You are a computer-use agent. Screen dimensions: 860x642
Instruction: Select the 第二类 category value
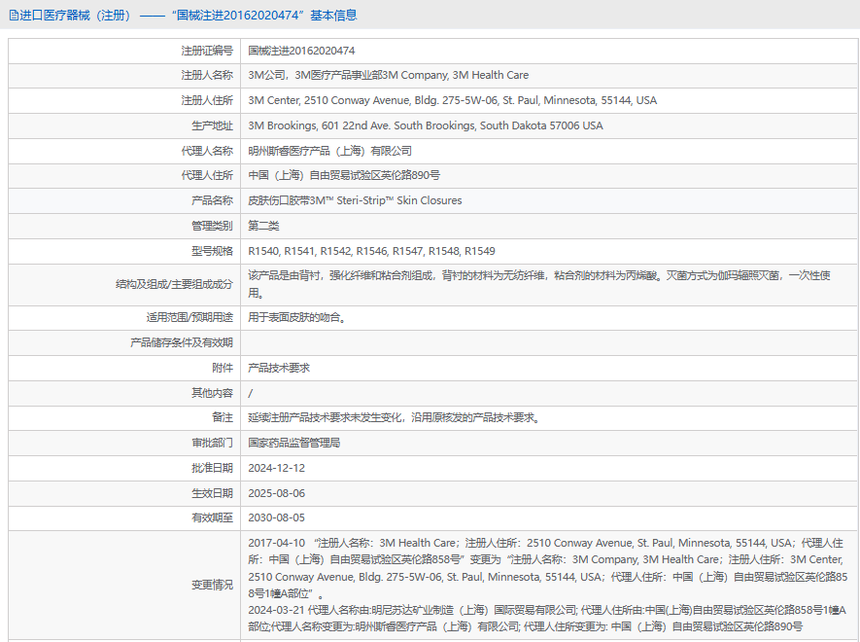pyautogui.click(x=263, y=226)
